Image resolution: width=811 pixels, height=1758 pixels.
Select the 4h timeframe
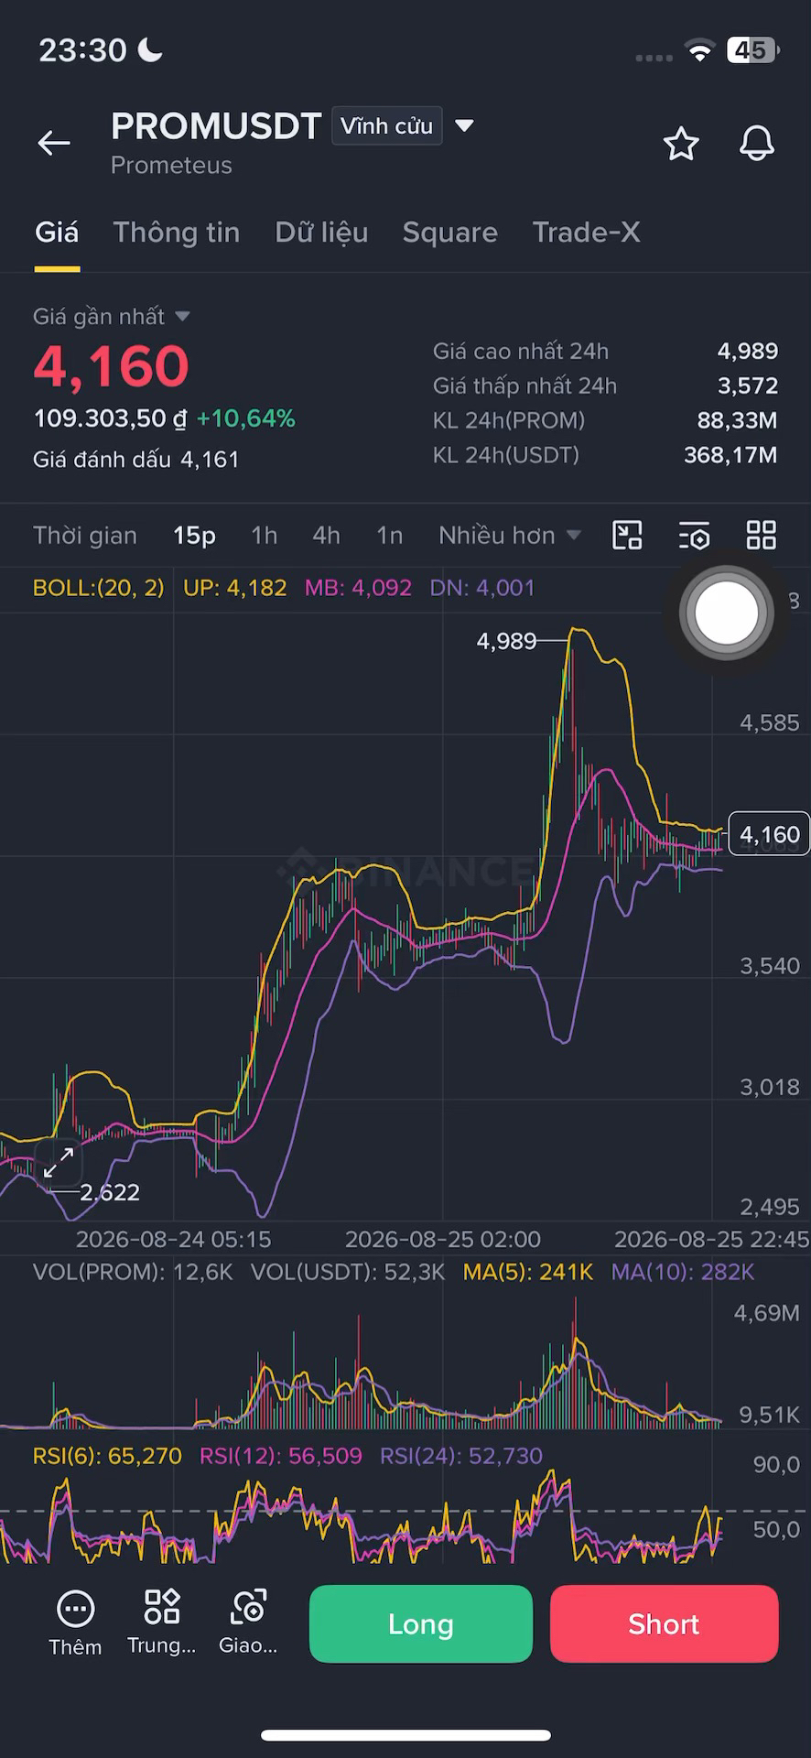[327, 536]
